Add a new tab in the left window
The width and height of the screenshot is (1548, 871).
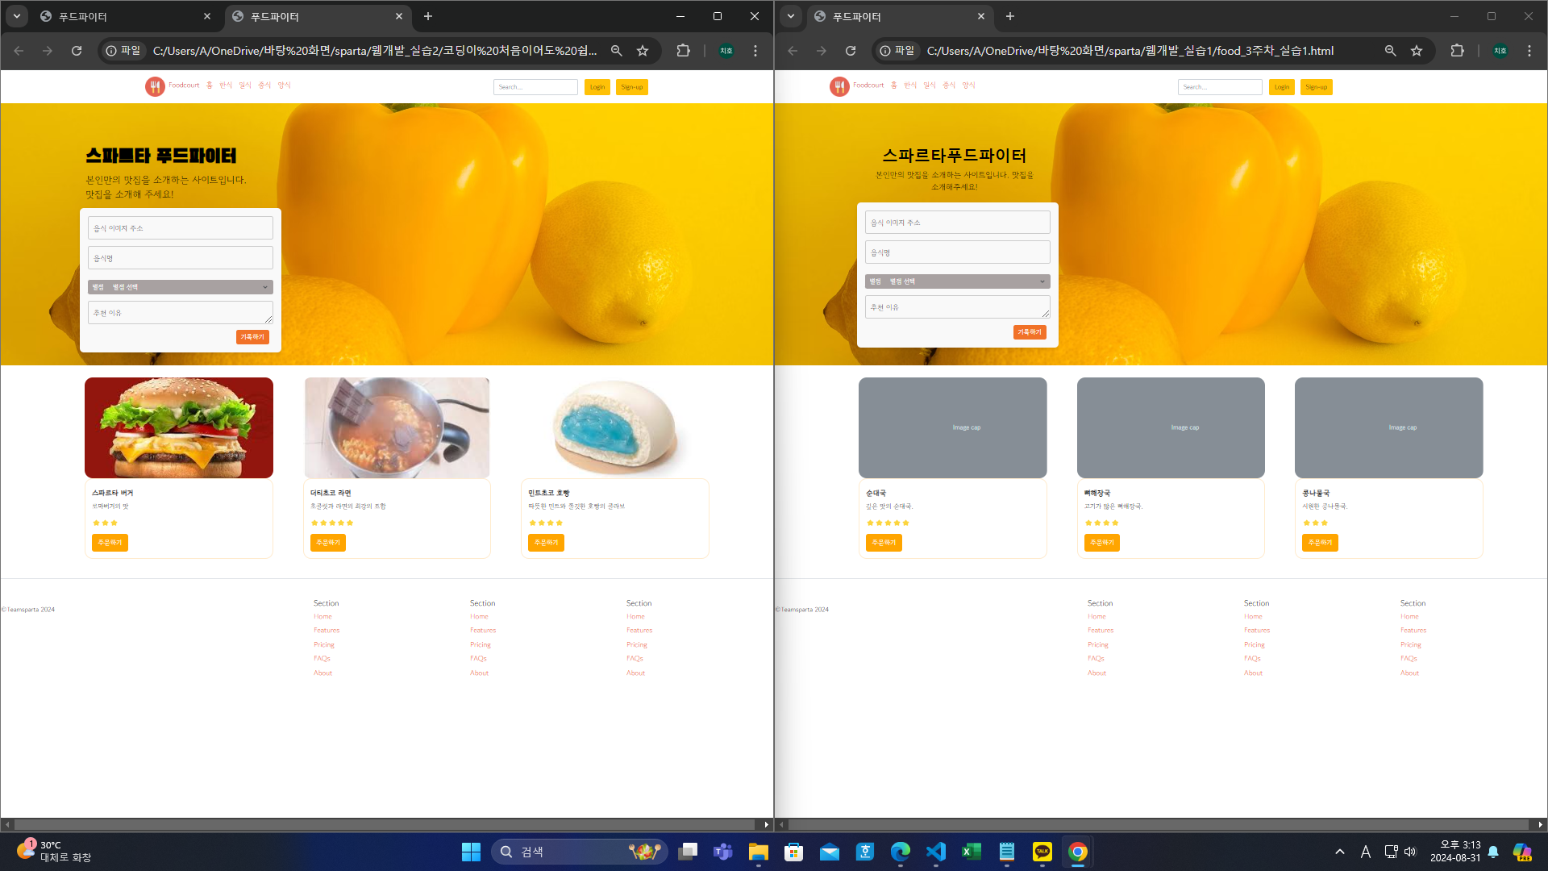tap(428, 16)
